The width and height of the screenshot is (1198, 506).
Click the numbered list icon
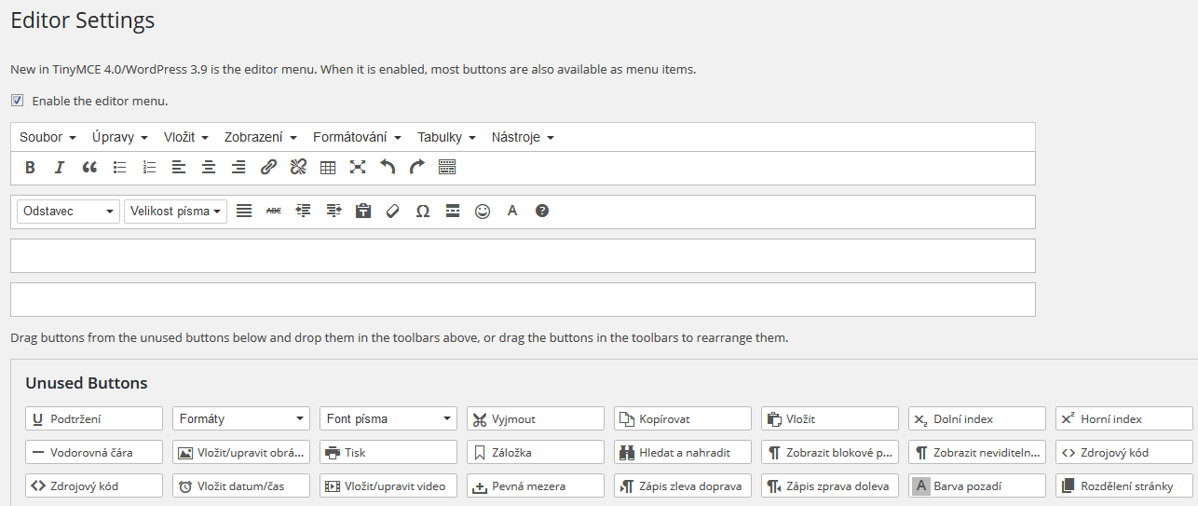pyautogui.click(x=149, y=168)
